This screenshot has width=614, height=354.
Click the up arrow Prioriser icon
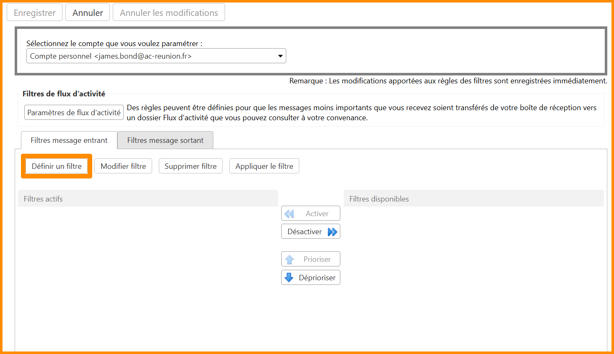click(289, 260)
